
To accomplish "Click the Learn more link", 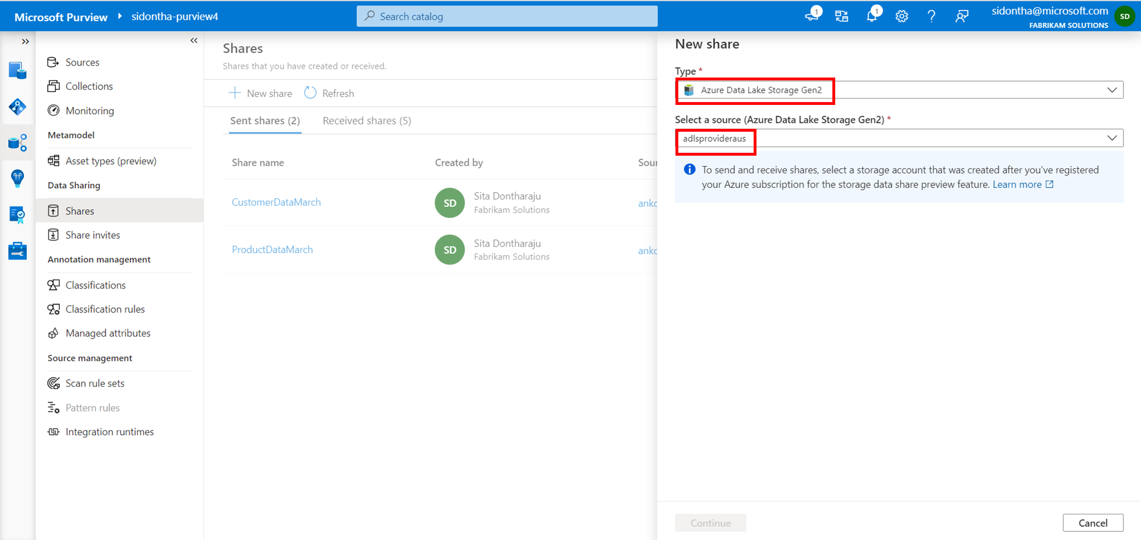I will pos(1018,184).
